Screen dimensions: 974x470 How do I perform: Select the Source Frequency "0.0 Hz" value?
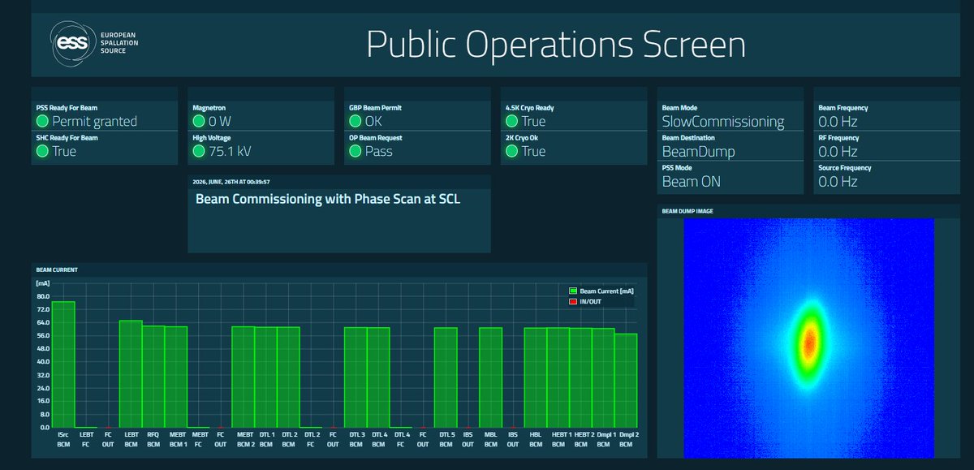click(x=838, y=181)
